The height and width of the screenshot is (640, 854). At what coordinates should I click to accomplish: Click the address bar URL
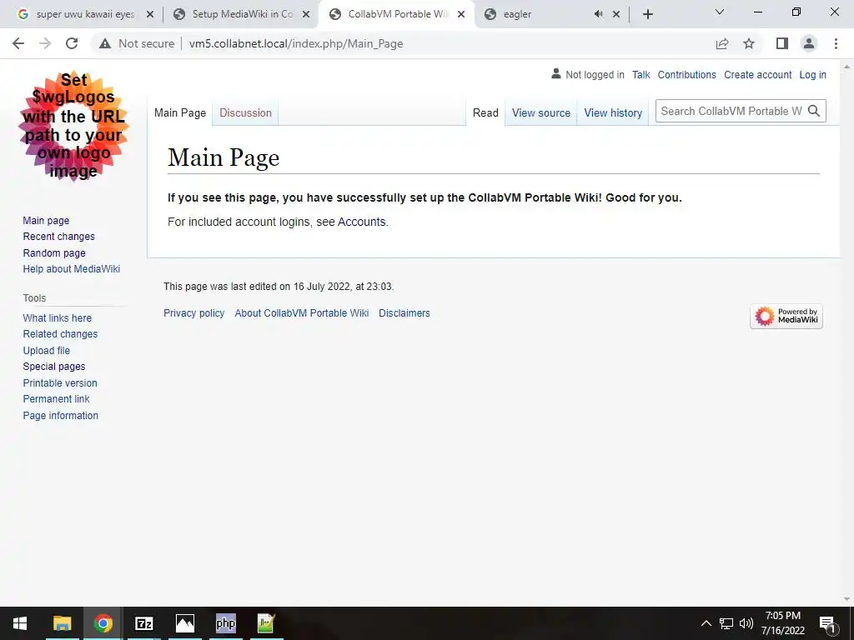tap(296, 43)
